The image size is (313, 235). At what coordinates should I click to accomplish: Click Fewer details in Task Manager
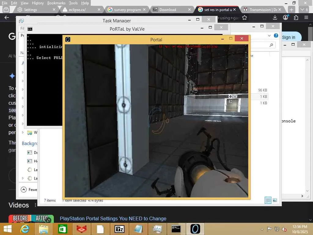click(29, 189)
